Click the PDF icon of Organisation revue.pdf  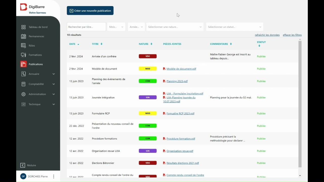pyautogui.click(x=164, y=151)
